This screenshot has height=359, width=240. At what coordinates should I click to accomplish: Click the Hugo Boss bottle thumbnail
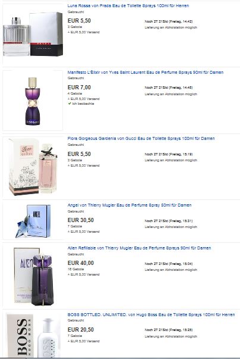[x=33, y=335]
